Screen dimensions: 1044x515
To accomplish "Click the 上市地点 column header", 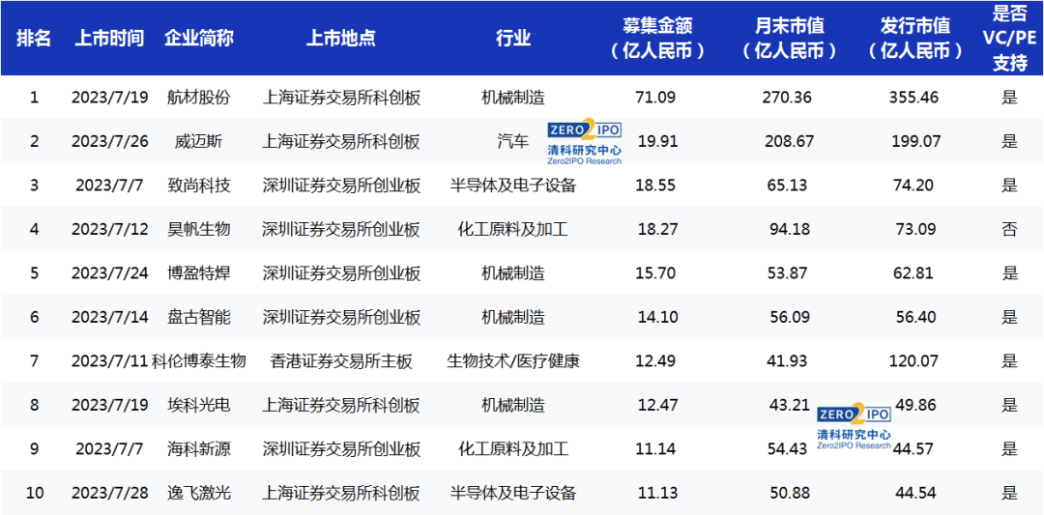I will pos(341,39).
